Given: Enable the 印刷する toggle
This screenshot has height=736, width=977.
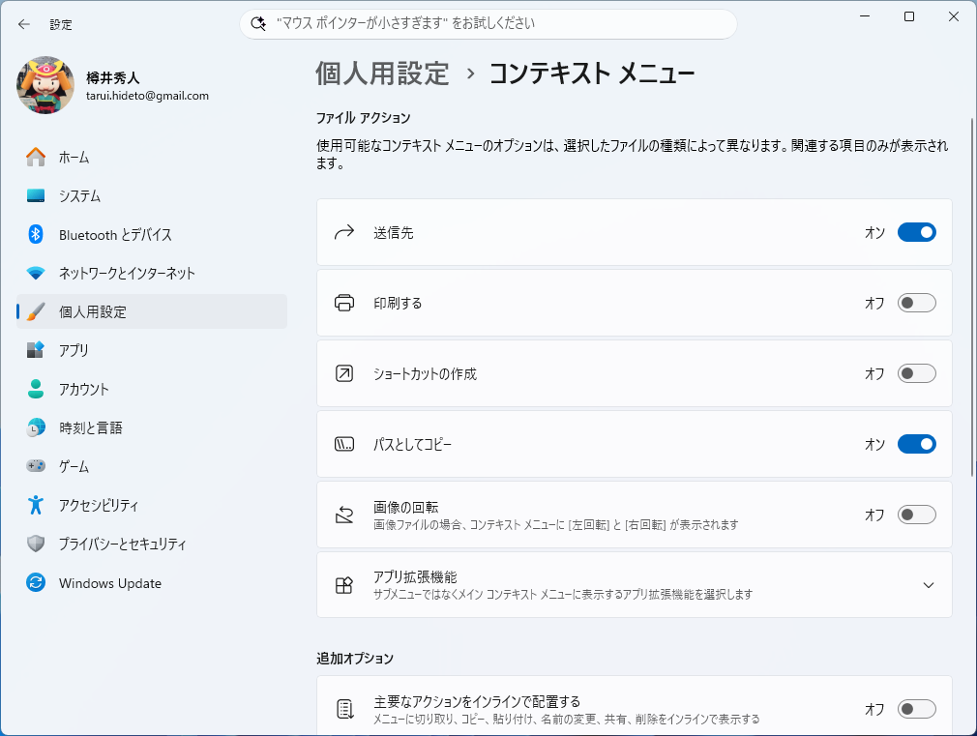Looking at the screenshot, I should 917,303.
